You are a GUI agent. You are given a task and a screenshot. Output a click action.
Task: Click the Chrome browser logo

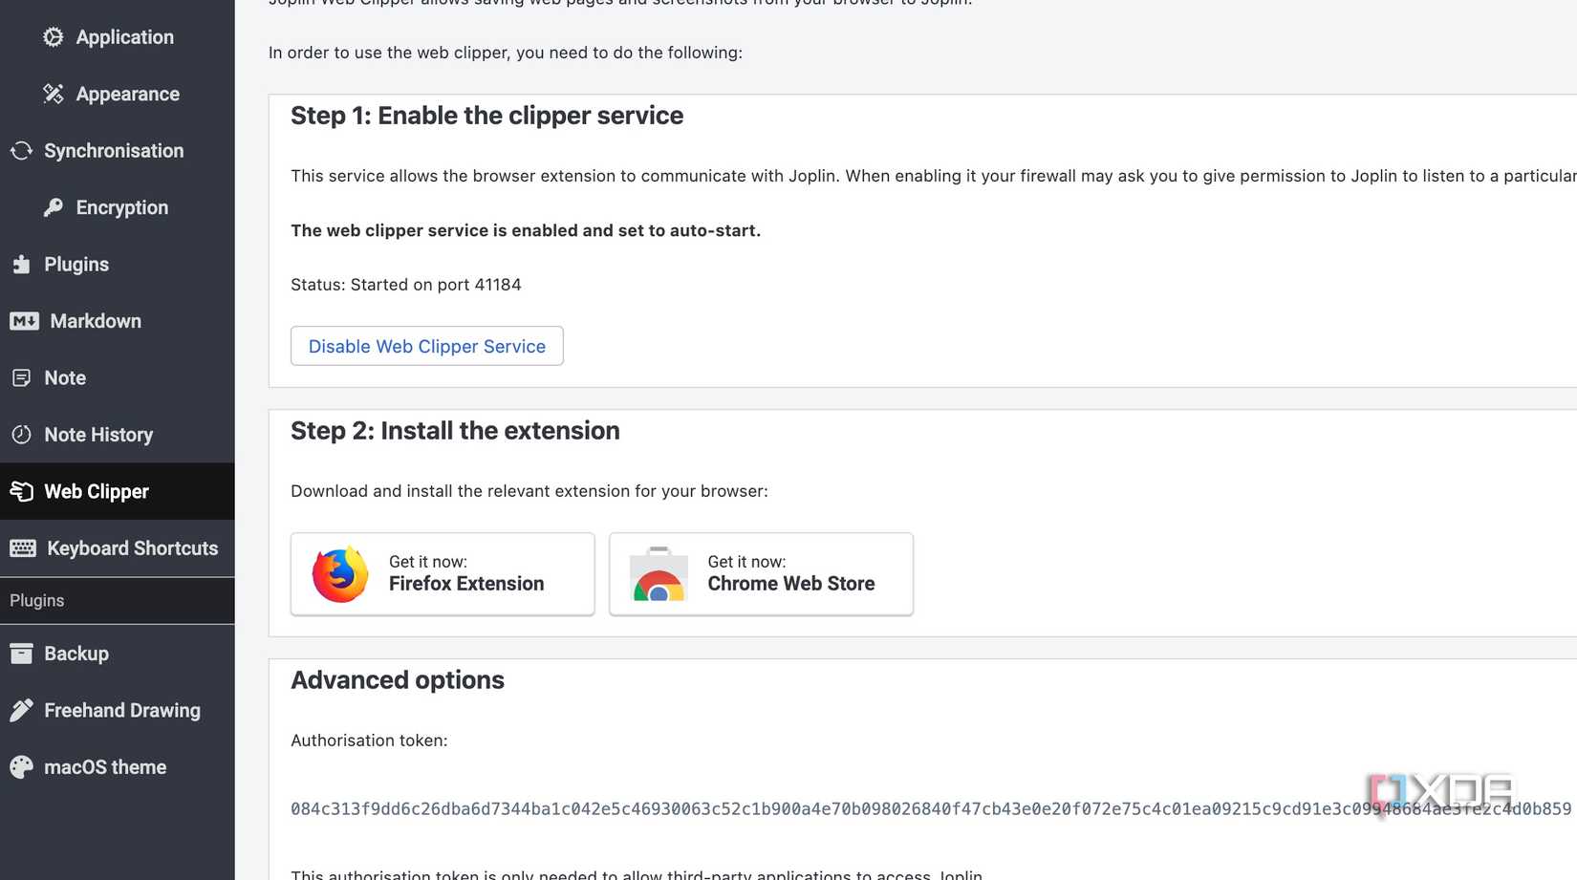[x=659, y=574]
